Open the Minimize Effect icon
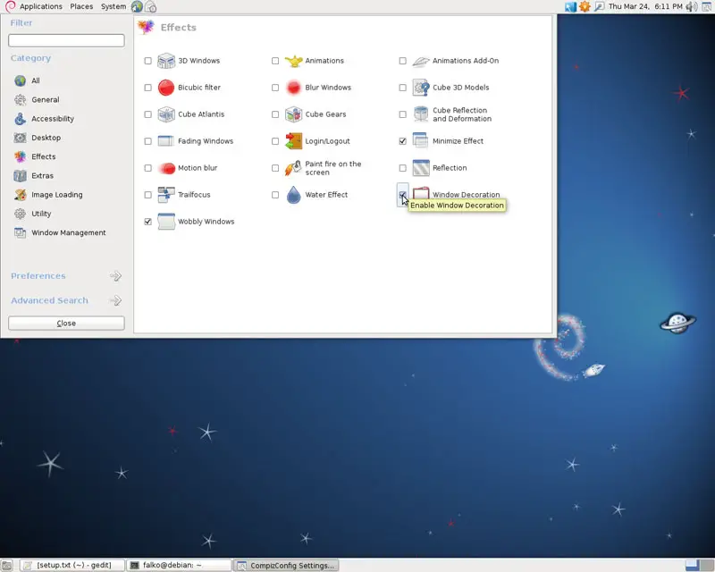Viewport: 715px width, 572px height. pyautogui.click(x=421, y=141)
